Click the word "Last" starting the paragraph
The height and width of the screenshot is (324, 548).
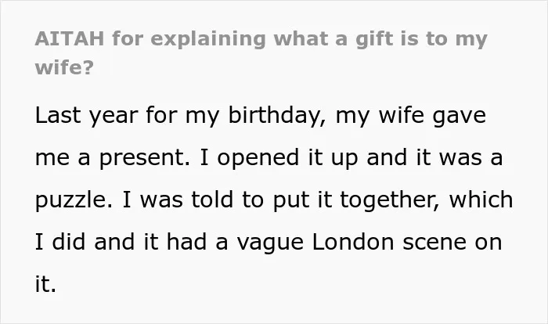coord(58,115)
